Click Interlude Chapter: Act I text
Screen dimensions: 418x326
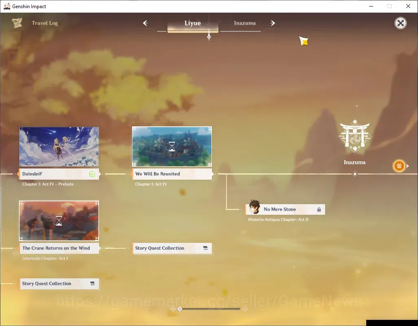(45, 258)
